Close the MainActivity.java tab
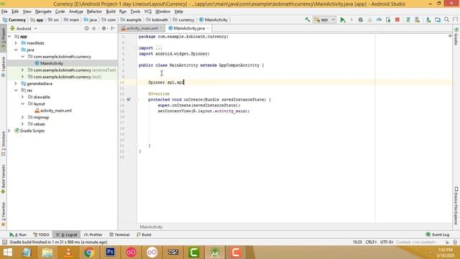This screenshot has height=259, width=460. (x=208, y=29)
